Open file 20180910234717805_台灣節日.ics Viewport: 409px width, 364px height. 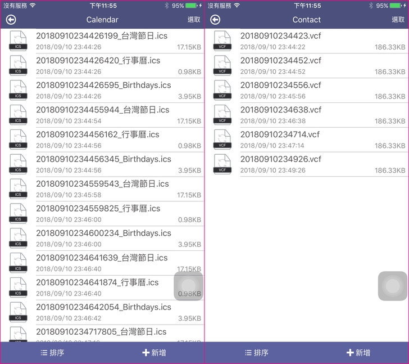pos(102,334)
